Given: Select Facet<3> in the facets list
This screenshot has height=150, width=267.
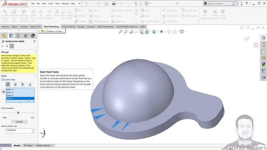Looking at the screenshot, I should point(20,95).
